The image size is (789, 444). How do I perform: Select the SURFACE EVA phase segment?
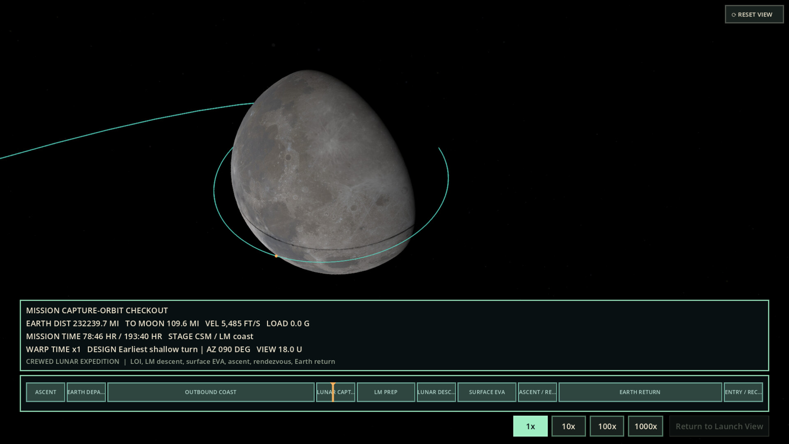click(x=487, y=392)
